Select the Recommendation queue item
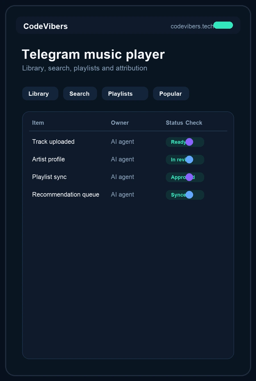Image resolution: width=256 pixels, height=381 pixels. 66,194
